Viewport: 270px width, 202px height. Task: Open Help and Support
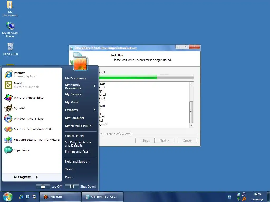pyautogui.click(x=80, y=161)
